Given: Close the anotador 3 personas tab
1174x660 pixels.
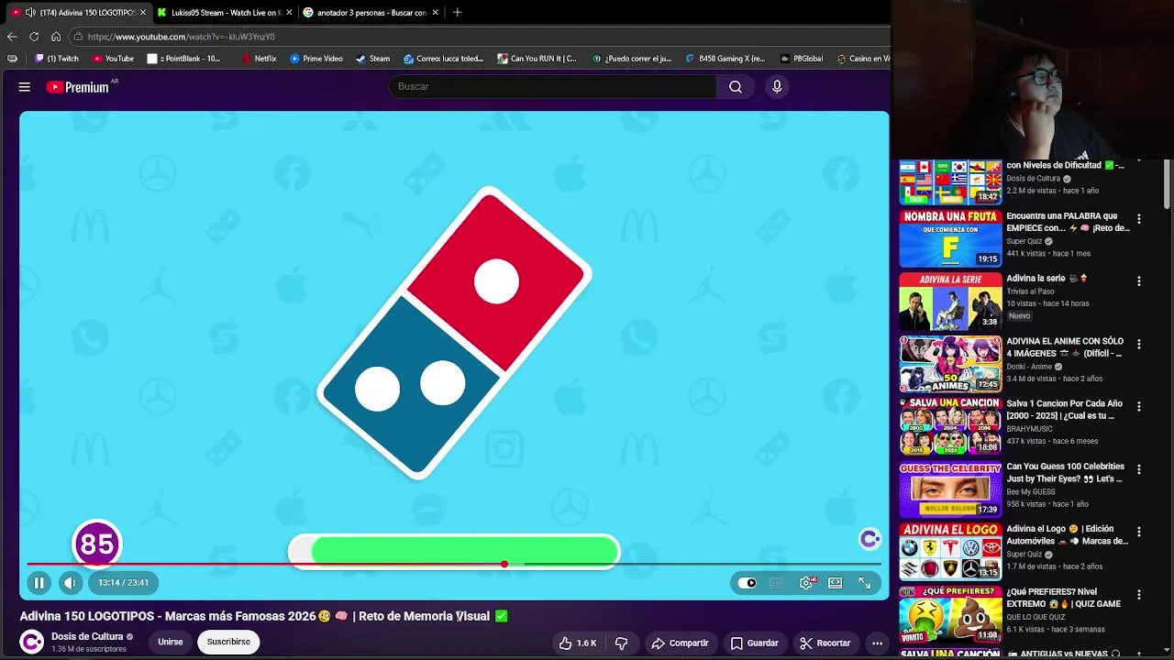Looking at the screenshot, I should click(x=435, y=12).
